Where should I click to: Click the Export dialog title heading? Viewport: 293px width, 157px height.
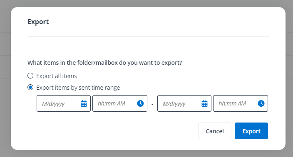point(38,22)
